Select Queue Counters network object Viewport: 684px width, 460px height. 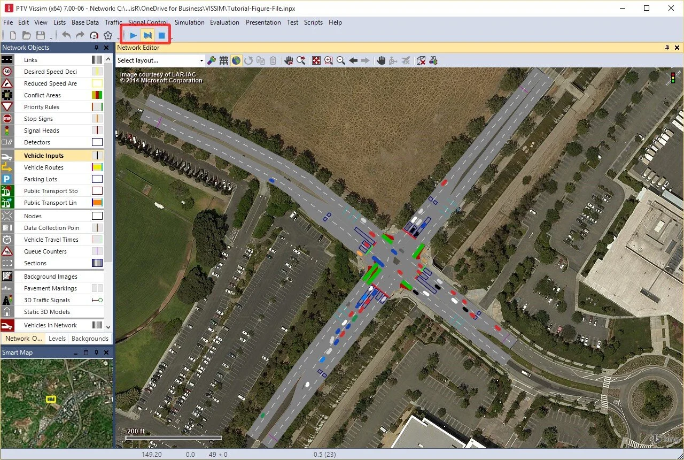45,251
